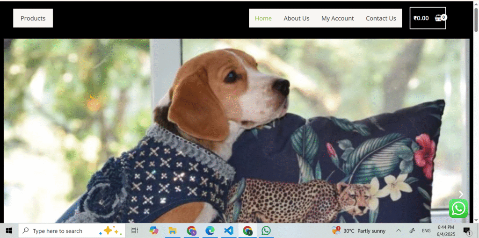Open the notification center icon

click(x=466, y=231)
